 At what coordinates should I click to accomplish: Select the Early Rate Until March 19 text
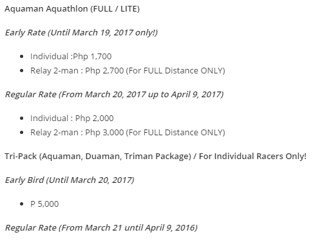click(x=81, y=33)
